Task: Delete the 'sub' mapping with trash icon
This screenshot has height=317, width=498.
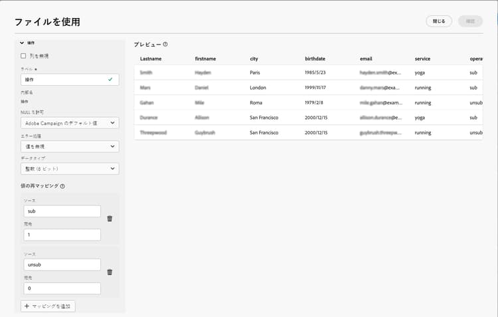Action: tap(110, 219)
